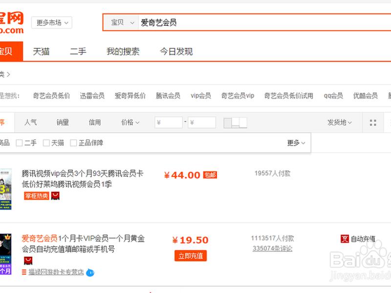Click the maximum price input field

point(202,123)
